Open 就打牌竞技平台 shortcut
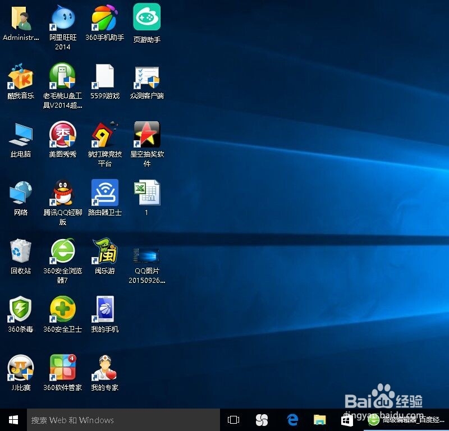Viewport: 449px width, 431px height. pyautogui.click(x=104, y=135)
